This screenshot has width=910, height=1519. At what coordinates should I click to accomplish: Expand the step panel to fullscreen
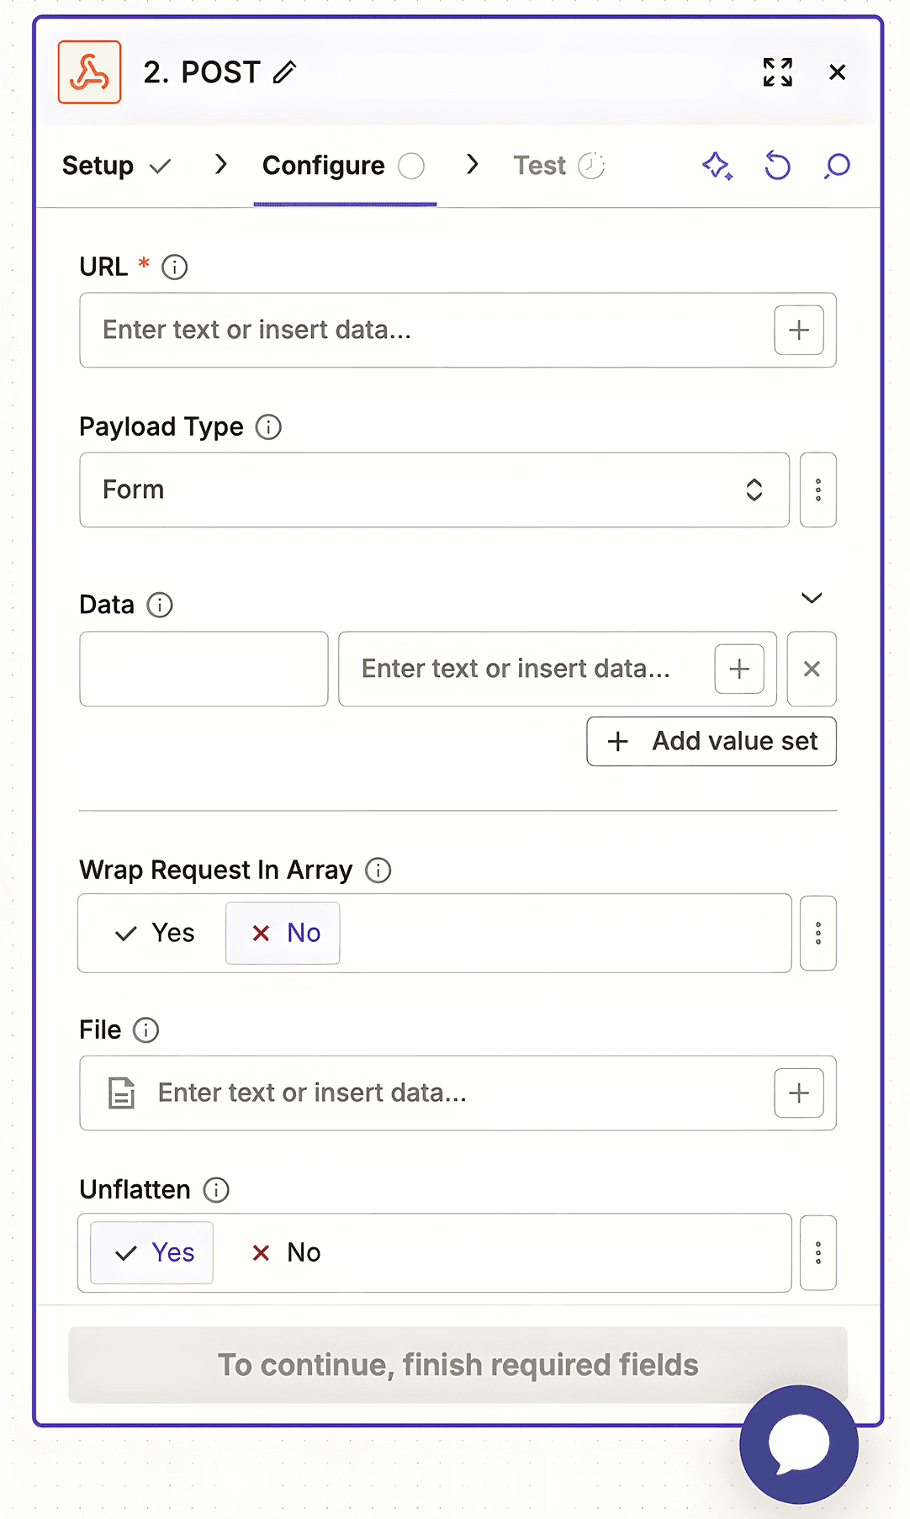pos(777,72)
